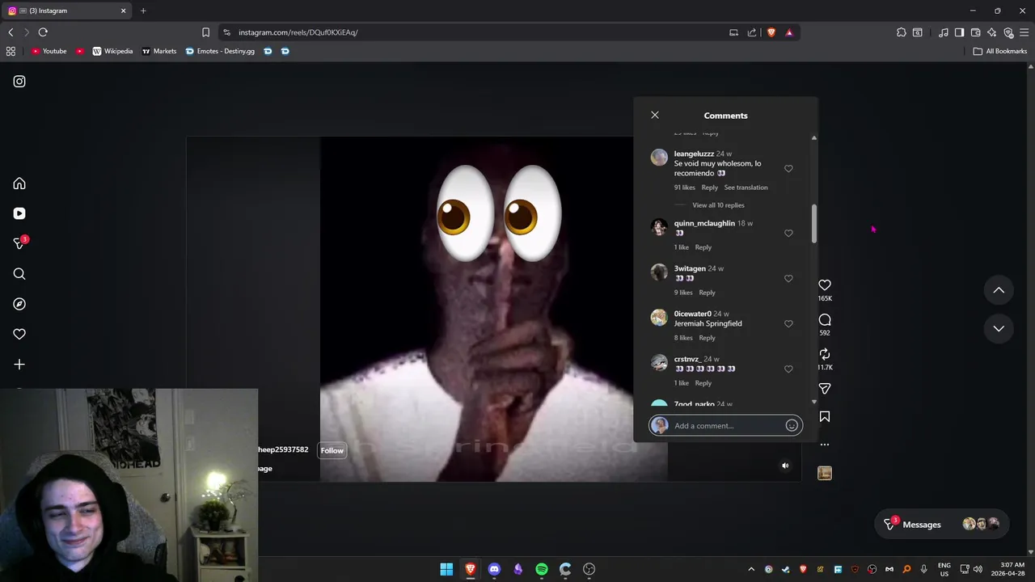Reload the page

pos(43,32)
